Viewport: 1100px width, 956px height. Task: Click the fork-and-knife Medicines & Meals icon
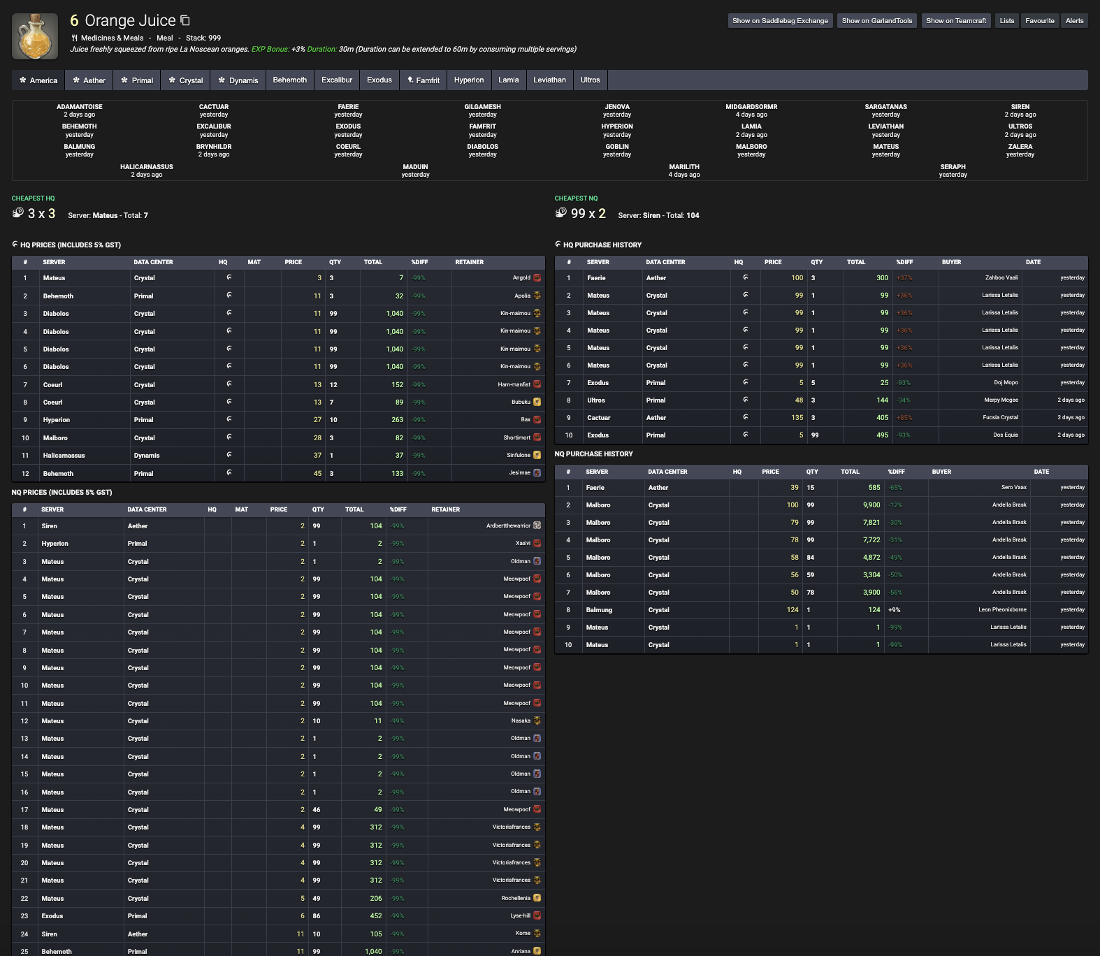(75, 38)
